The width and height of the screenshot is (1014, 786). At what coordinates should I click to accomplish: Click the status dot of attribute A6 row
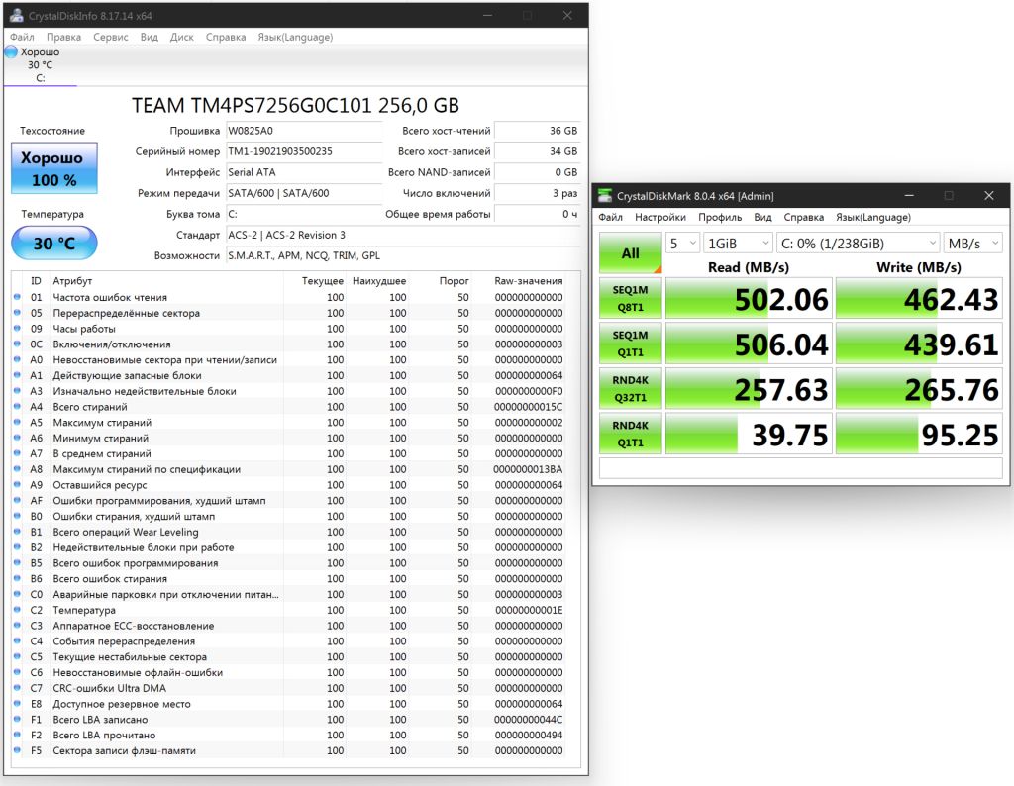(x=17, y=438)
